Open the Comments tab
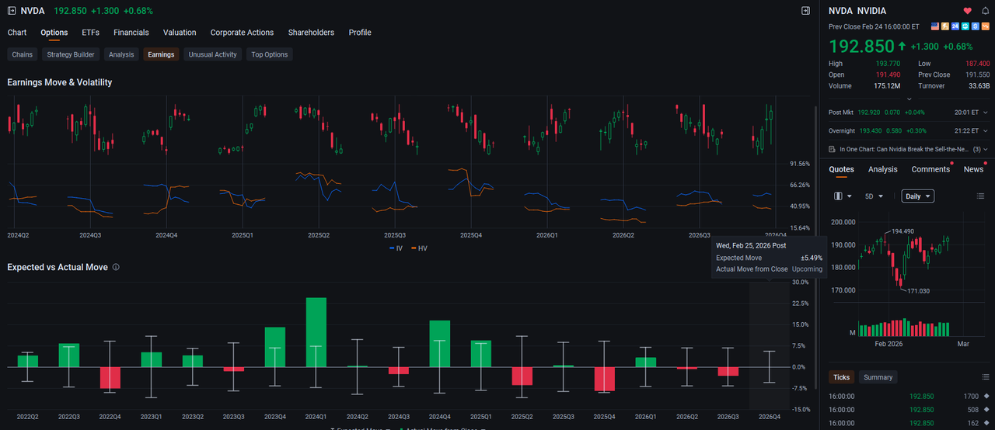995x430 pixels. click(x=930, y=169)
